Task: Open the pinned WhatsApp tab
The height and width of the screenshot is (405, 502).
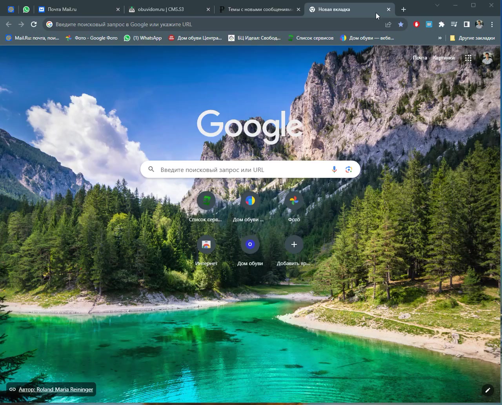Action: tap(26, 9)
